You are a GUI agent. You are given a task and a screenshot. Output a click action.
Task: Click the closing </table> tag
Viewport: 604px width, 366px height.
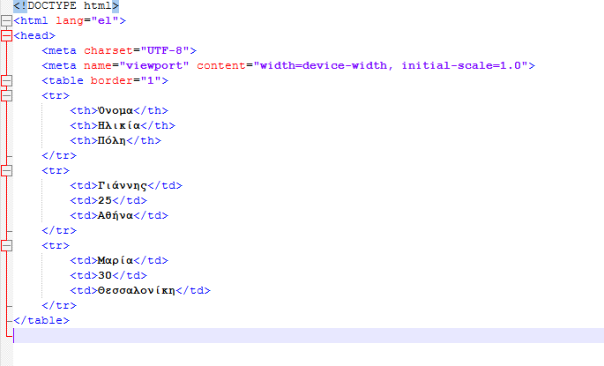coord(41,320)
